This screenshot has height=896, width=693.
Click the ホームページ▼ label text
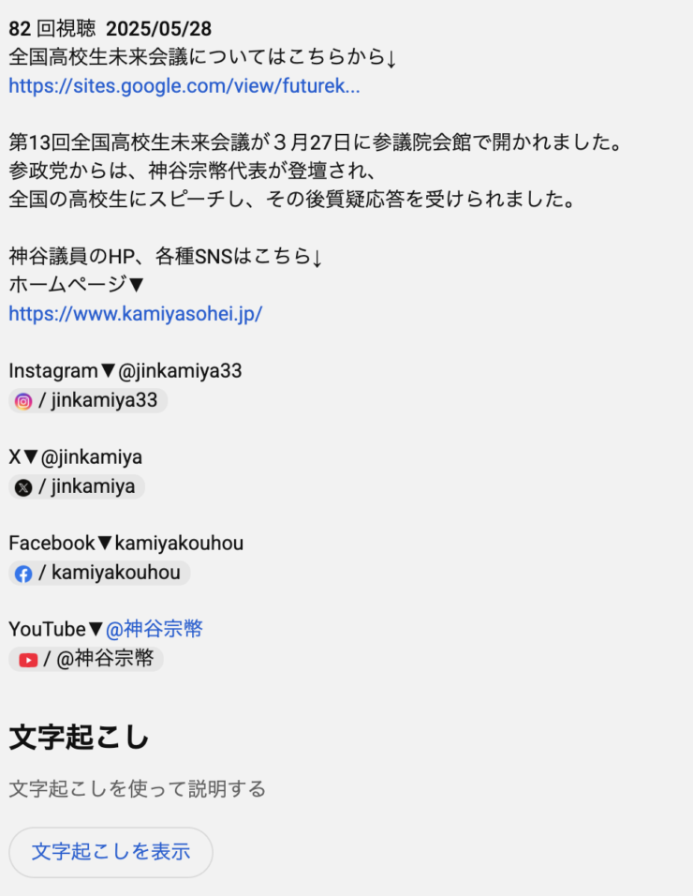click(77, 284)
